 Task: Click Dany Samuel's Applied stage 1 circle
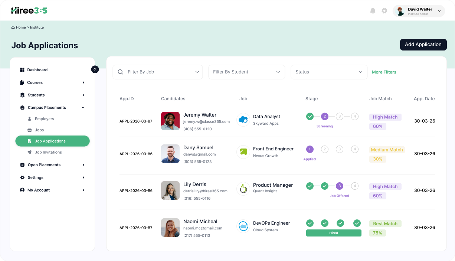tap(310, 149)
